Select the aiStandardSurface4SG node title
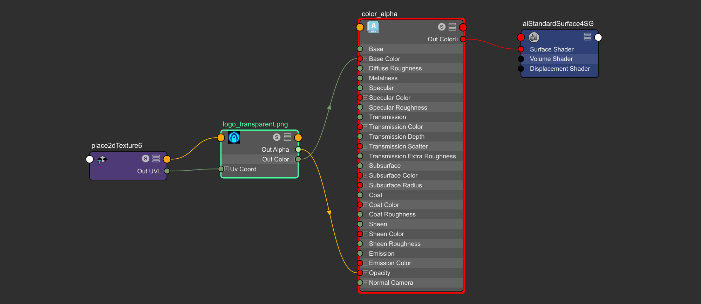 click(x=558, y=24)
